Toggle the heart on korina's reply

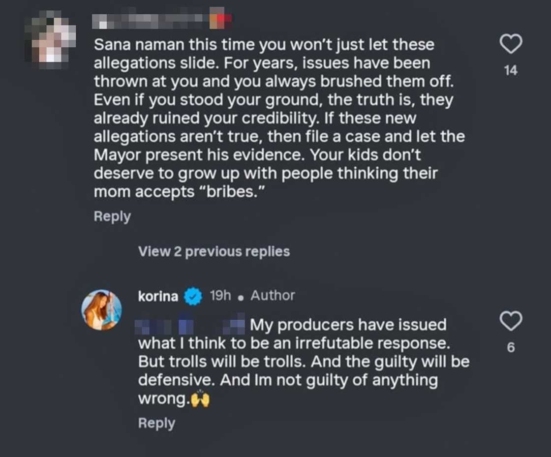[511, 322]
